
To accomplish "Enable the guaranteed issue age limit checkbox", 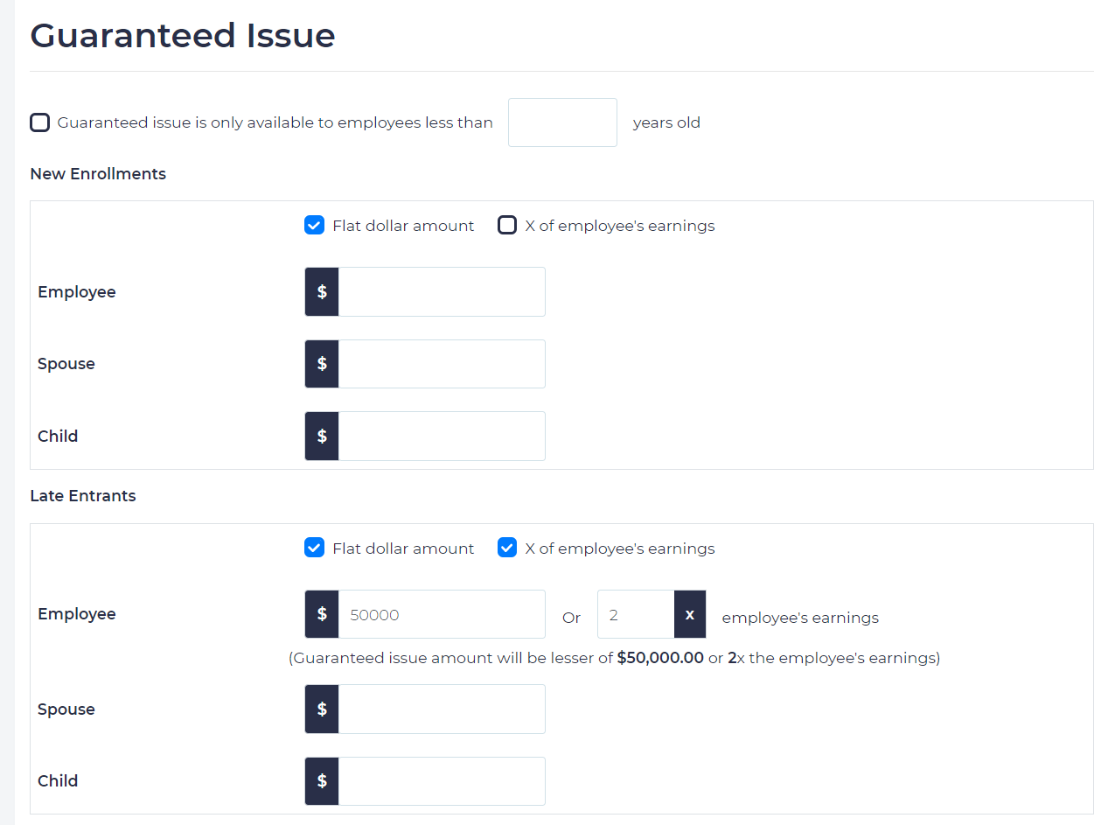I will [40, 122].
